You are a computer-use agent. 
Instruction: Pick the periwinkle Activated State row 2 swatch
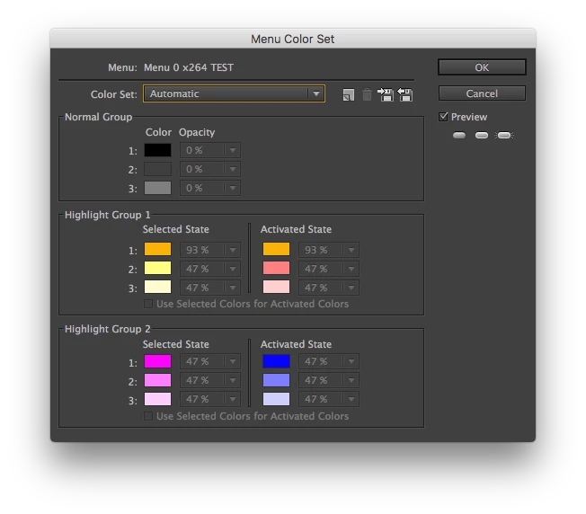276,380
